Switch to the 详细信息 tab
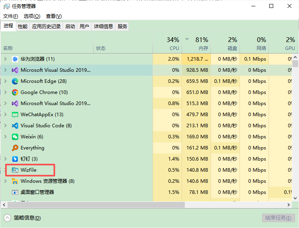This screenshot has width=299, height=228. click(103, 26)
